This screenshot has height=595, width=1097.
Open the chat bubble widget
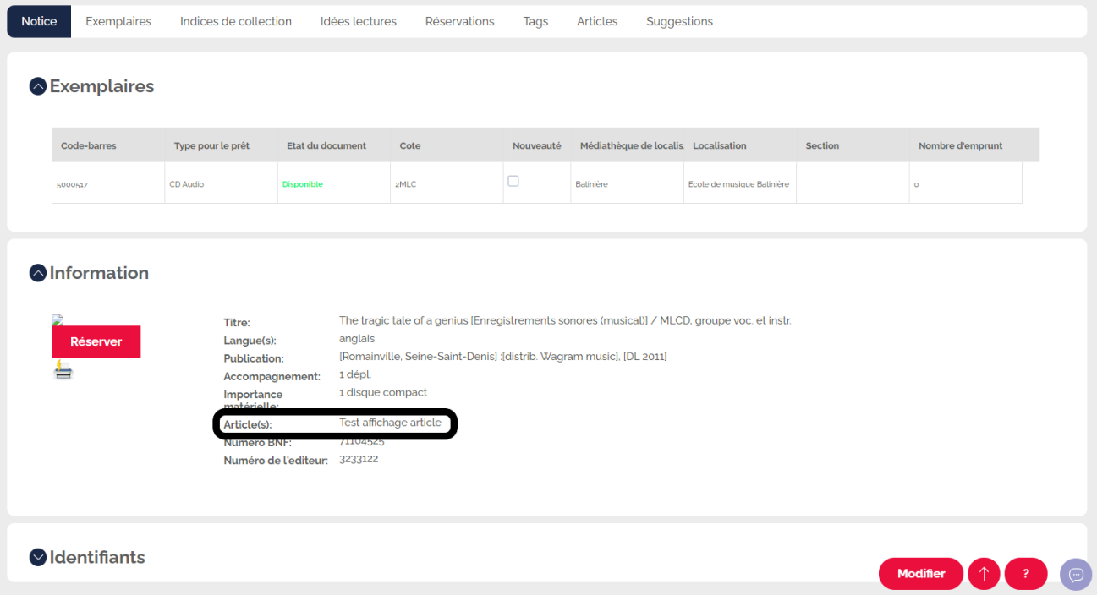click(x=1076, y=575)
